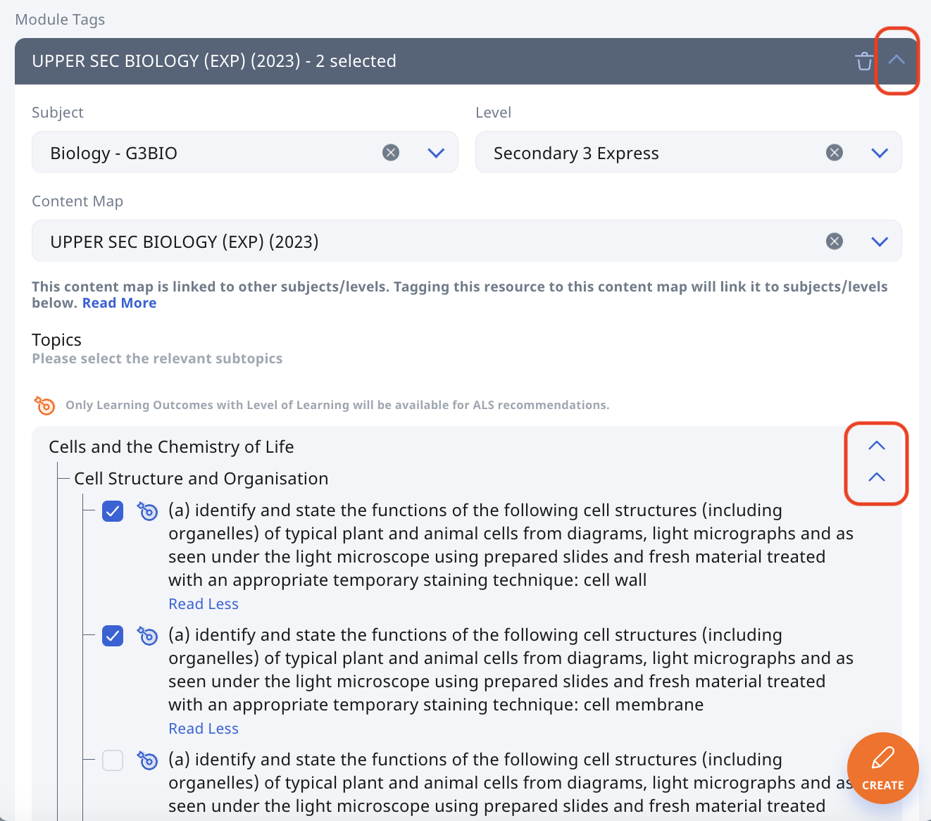Click the target icon beside the cell membrane outcome

click(x=148, y=636)
